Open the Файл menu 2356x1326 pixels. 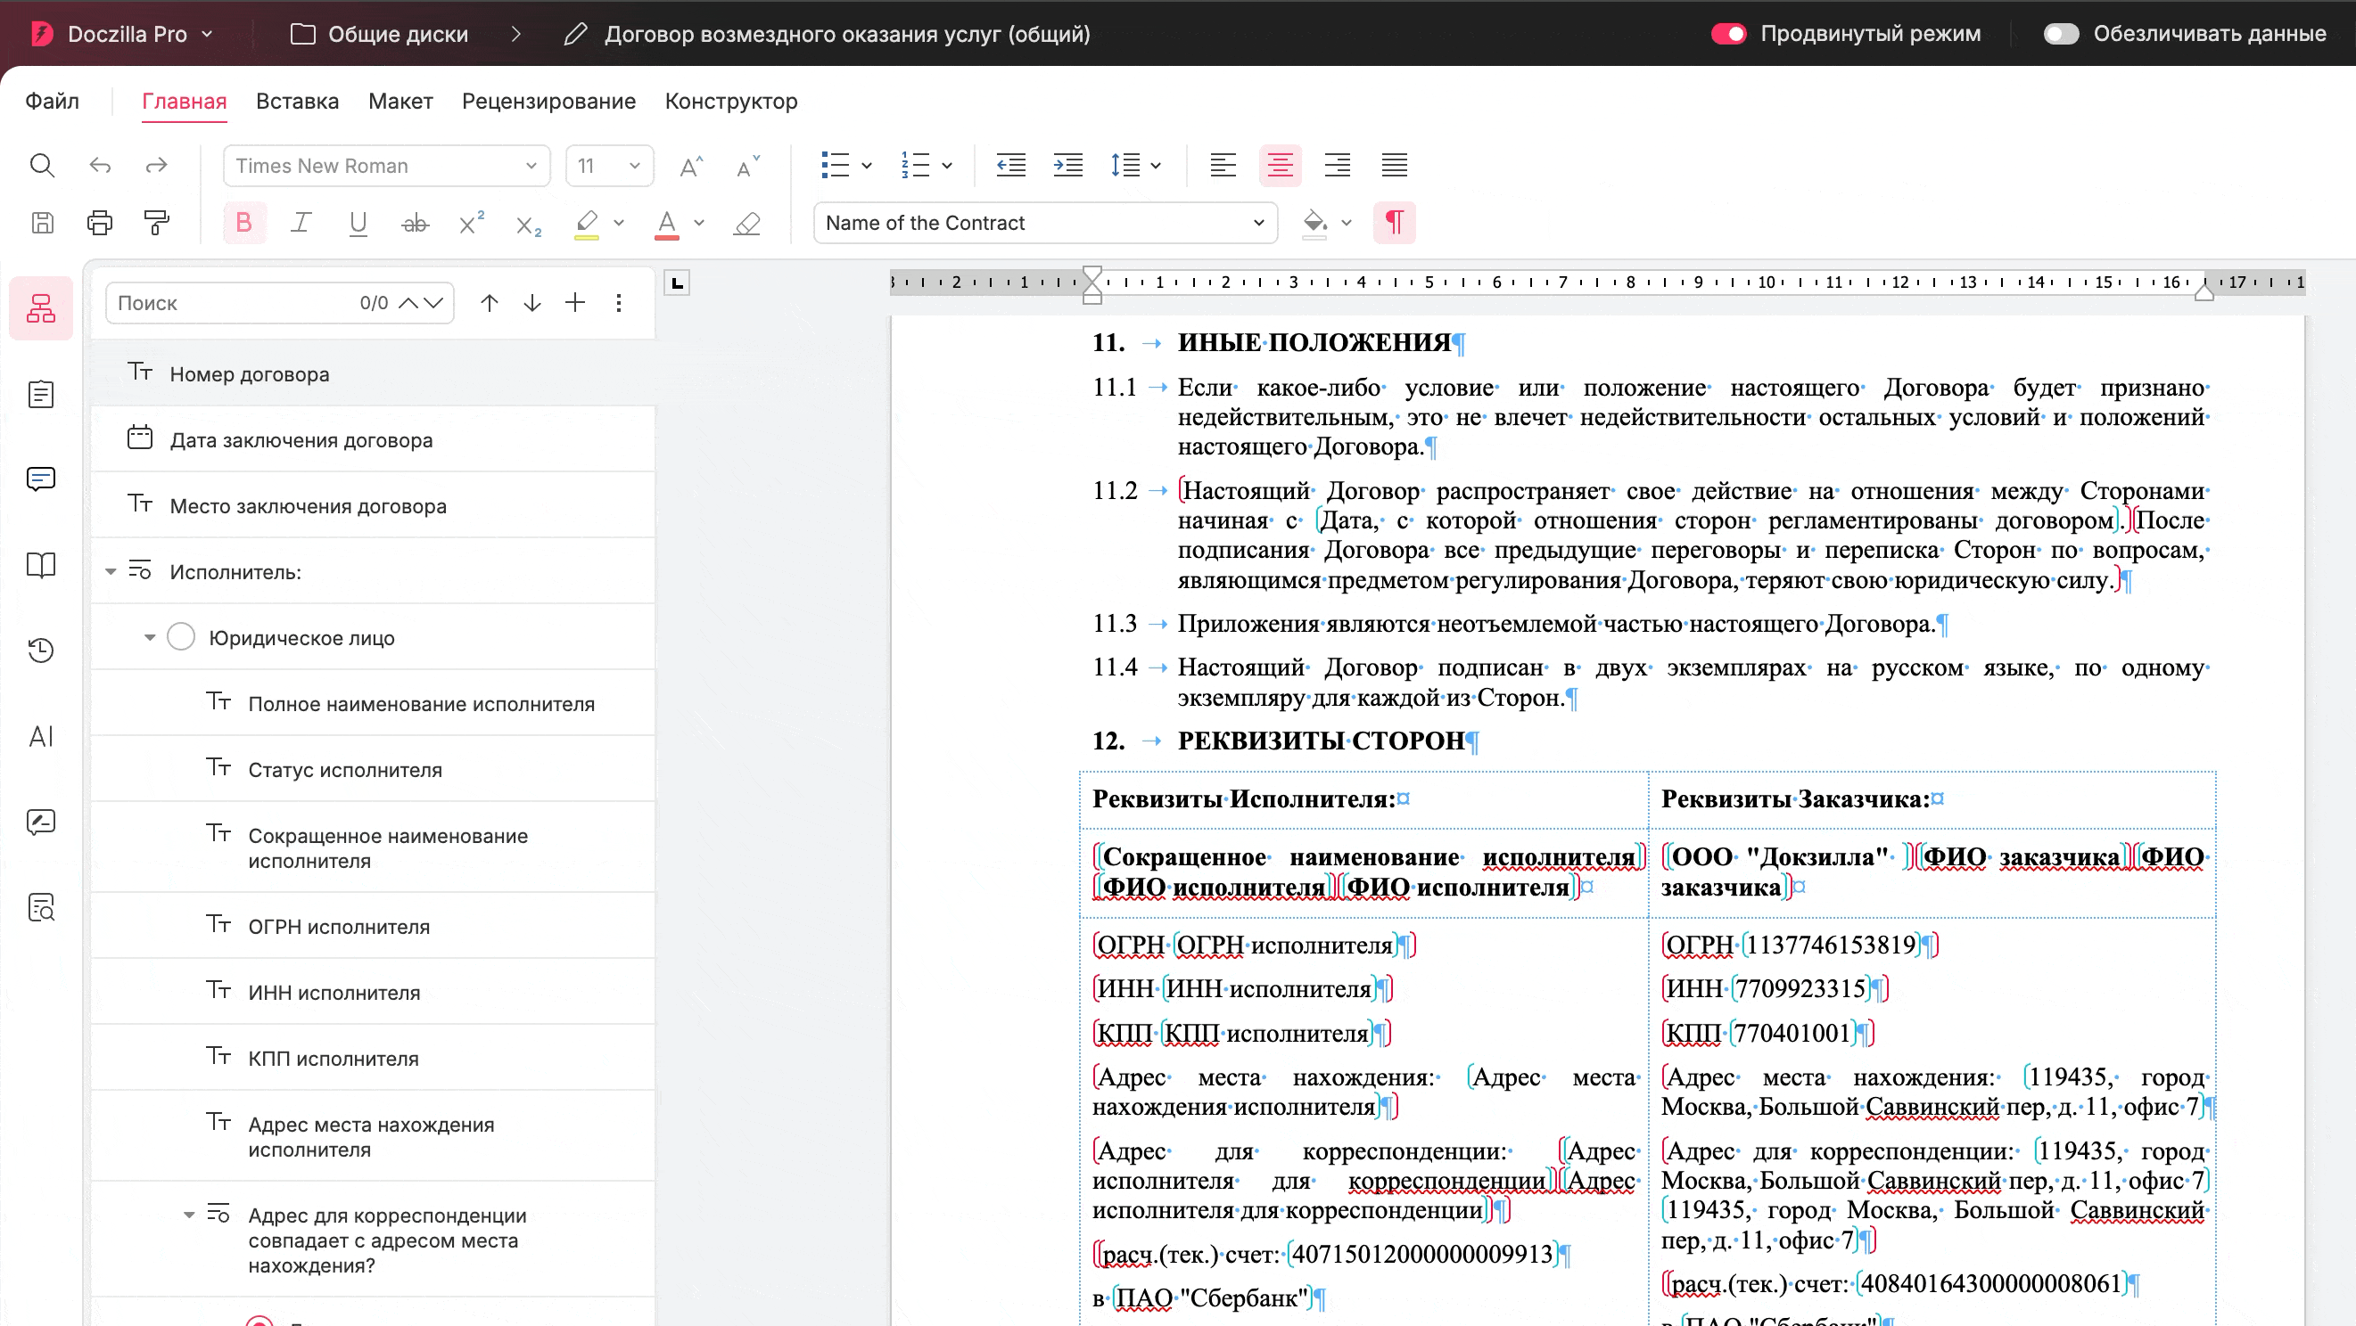coord(52,101)
